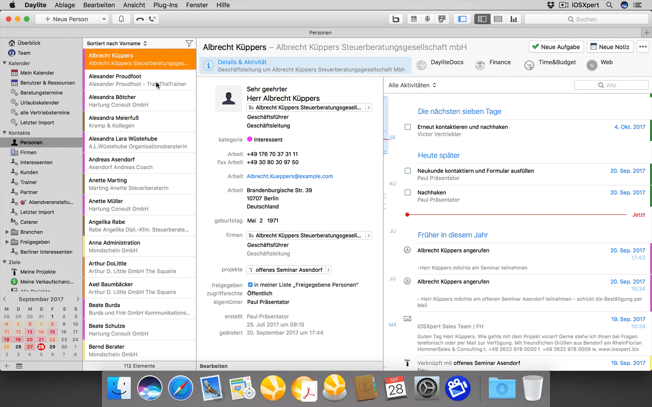Check off the Nachhaken task
This screenshot has width=652, height=407.
407,193
